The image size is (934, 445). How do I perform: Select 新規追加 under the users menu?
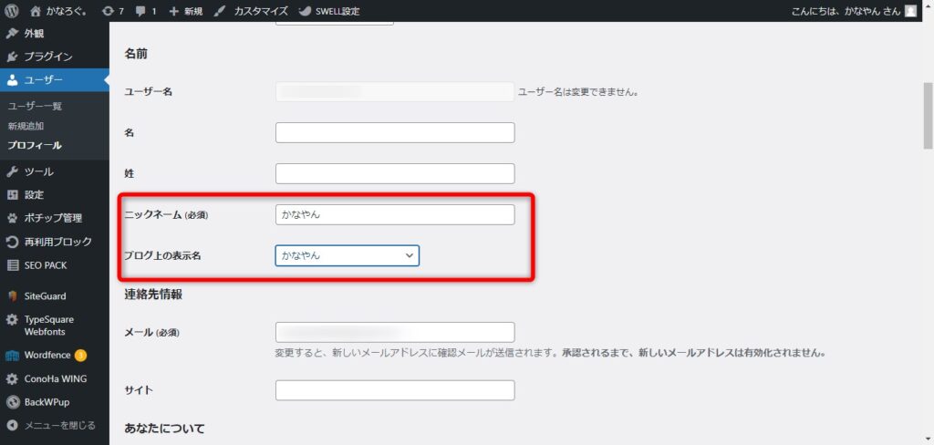[26, 126]
